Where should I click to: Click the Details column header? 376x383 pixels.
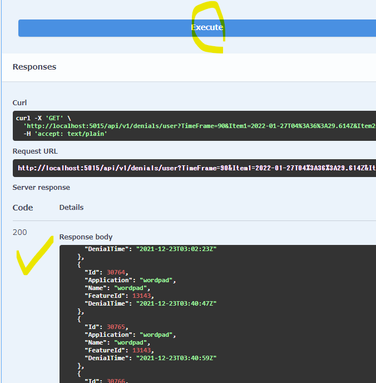click(x=71, y=208)
